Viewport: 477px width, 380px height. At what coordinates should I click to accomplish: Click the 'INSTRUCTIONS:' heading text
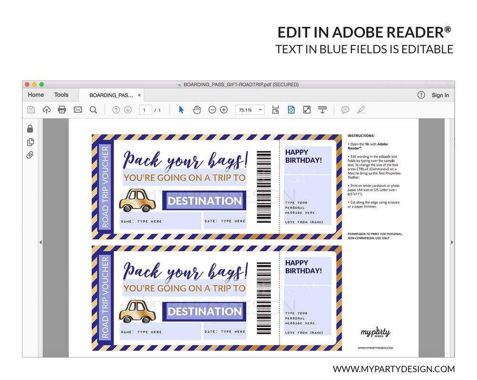pyautogui.click(x=361, y=135)
